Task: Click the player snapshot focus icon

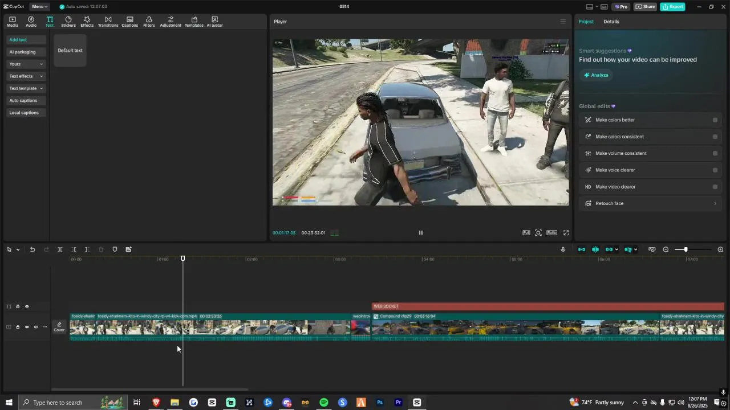Action: coord(538,233)
